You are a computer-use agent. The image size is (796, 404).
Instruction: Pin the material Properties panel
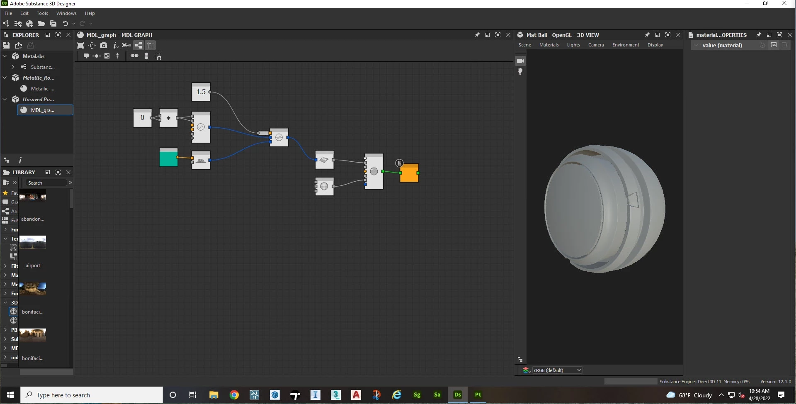(x=759, y=35)
